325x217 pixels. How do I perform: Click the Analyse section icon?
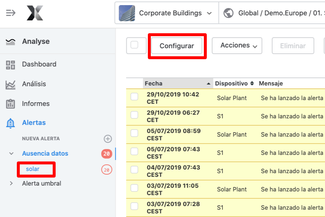pos(10,42)
